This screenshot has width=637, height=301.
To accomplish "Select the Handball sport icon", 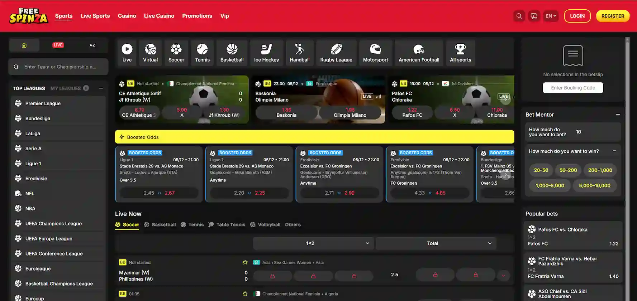I will tap(299, 53).
